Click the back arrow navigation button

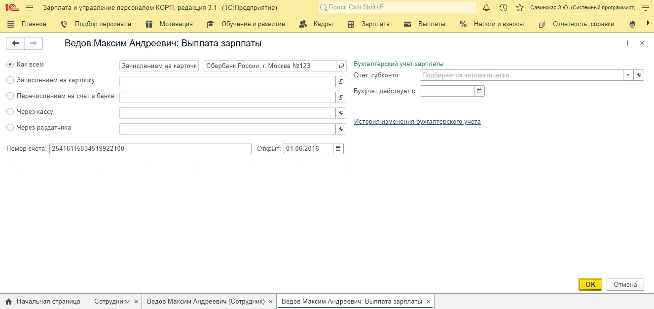tap(15, 43)
